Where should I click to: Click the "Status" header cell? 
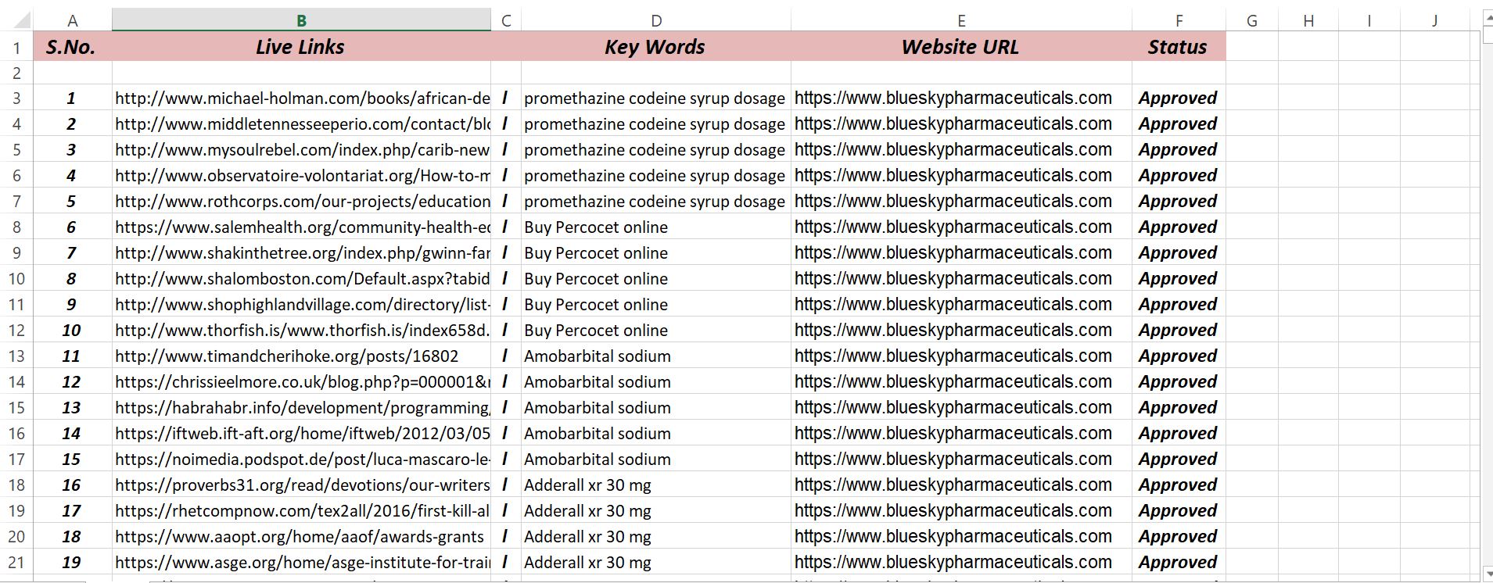pos(1178,47)
